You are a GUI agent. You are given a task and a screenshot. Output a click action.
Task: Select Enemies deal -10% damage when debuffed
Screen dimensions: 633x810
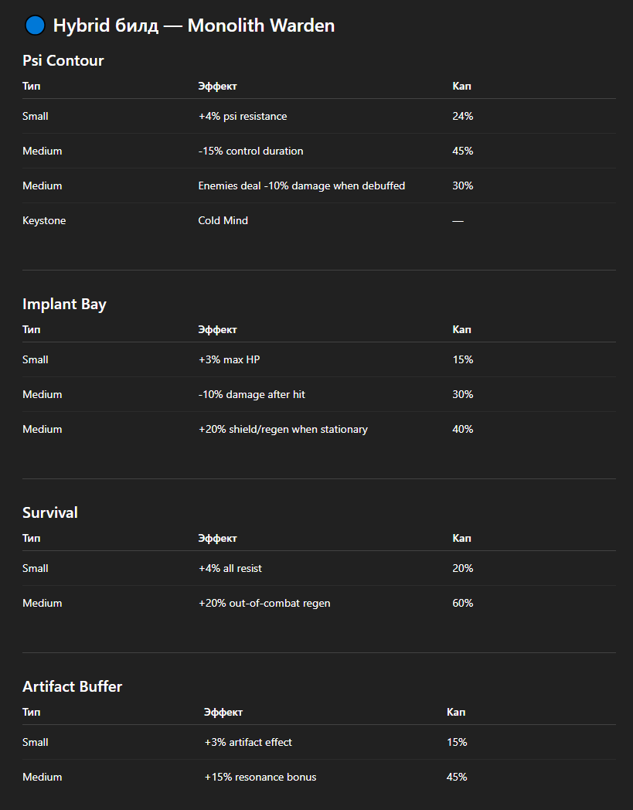tap(301, 185)
